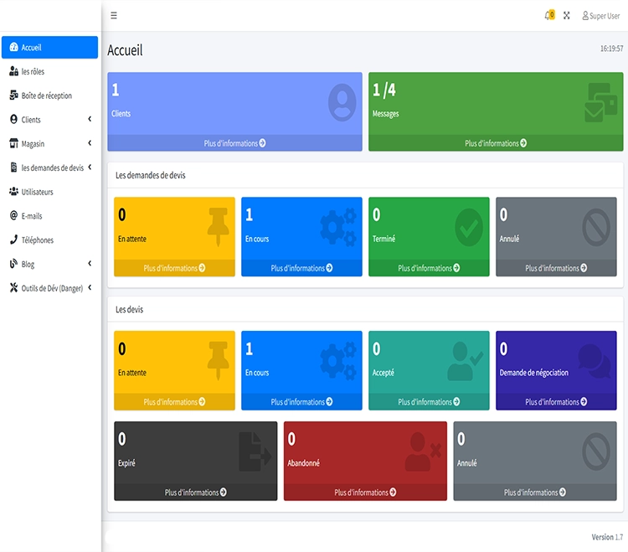Open 'Plus d'informations' on the Messages card
Viewport: 628px width, 552px height.
496,143
